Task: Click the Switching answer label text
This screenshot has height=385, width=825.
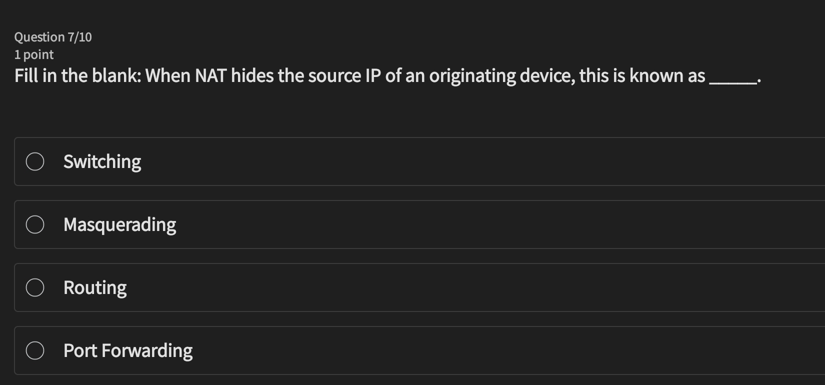Action: point(102,161)
